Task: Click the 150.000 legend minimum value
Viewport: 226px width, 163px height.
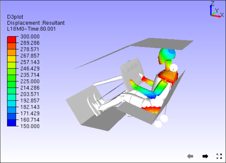Action: [30, 126]
